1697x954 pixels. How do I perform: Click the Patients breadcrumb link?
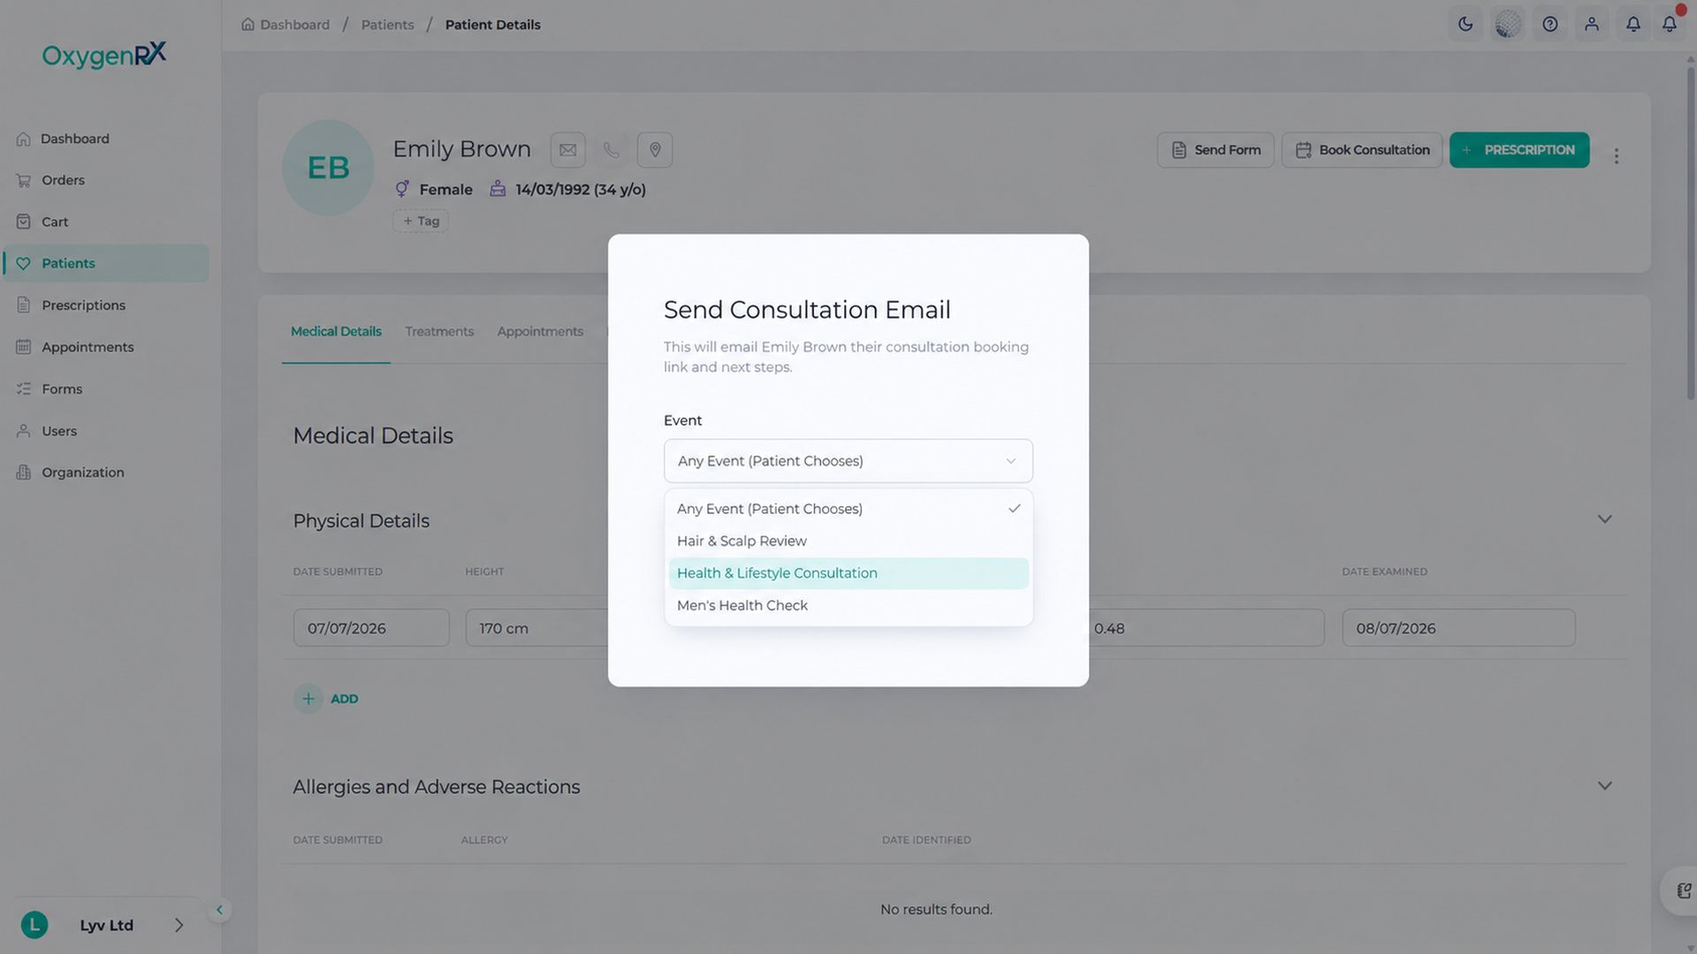tap(387, 25)
